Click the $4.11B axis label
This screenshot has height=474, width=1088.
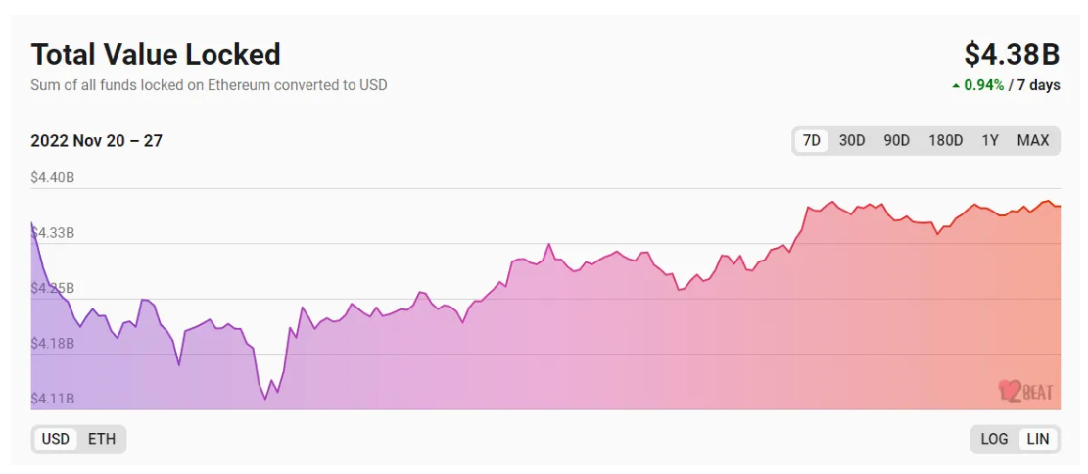(53, 399)
